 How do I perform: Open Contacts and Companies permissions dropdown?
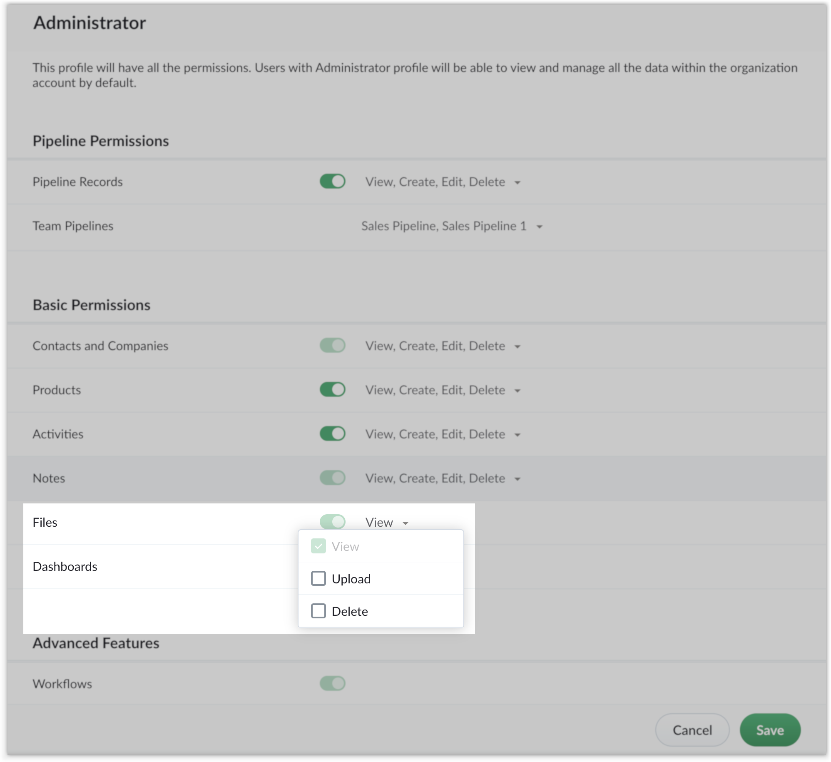[x=518, y=346]
